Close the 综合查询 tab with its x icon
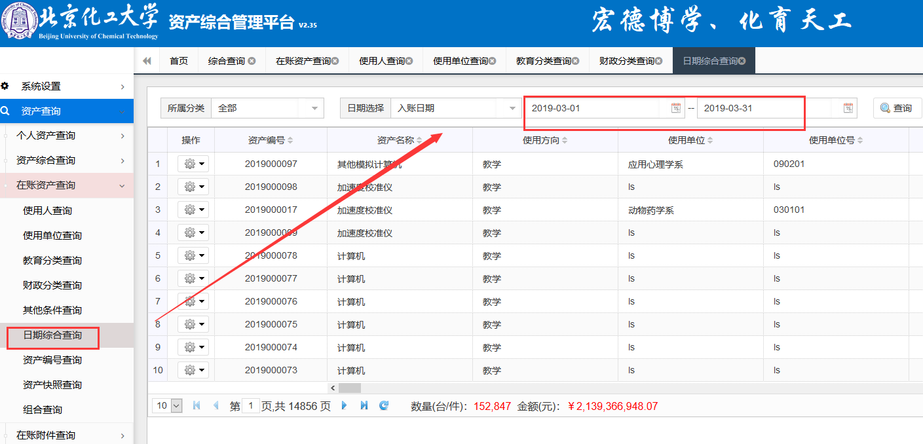923x444 pixels. tap(252, 61)
